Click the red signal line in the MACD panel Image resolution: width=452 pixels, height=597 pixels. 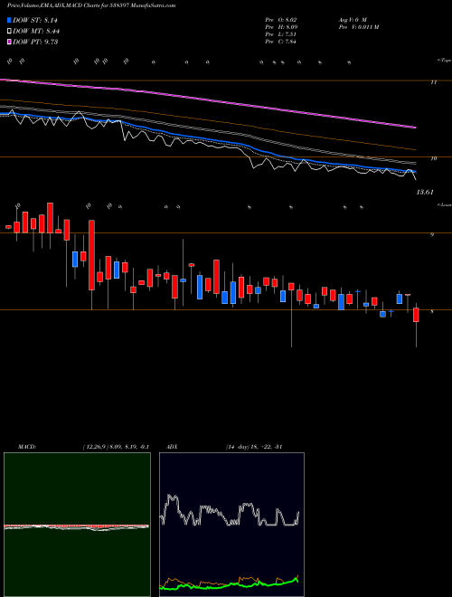coord(76,526)
